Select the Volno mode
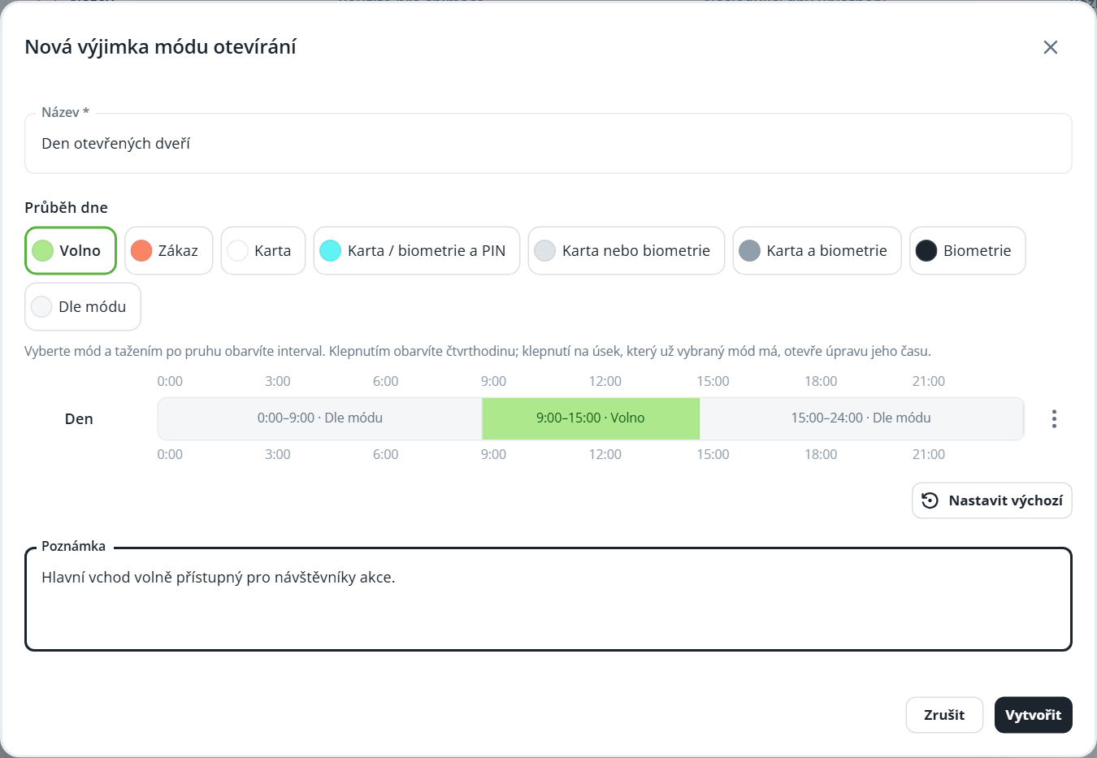 point(71,250)
